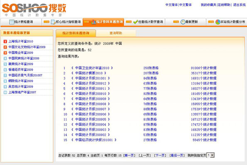247x165 pixels.
Task: Click number 8 badge beside 铜陵统计年鉴2009
Action: pos(5,81)
